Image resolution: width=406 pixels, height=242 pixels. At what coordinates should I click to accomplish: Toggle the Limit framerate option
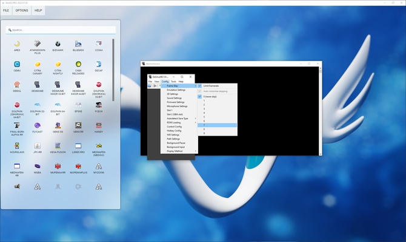coord(218,86)
